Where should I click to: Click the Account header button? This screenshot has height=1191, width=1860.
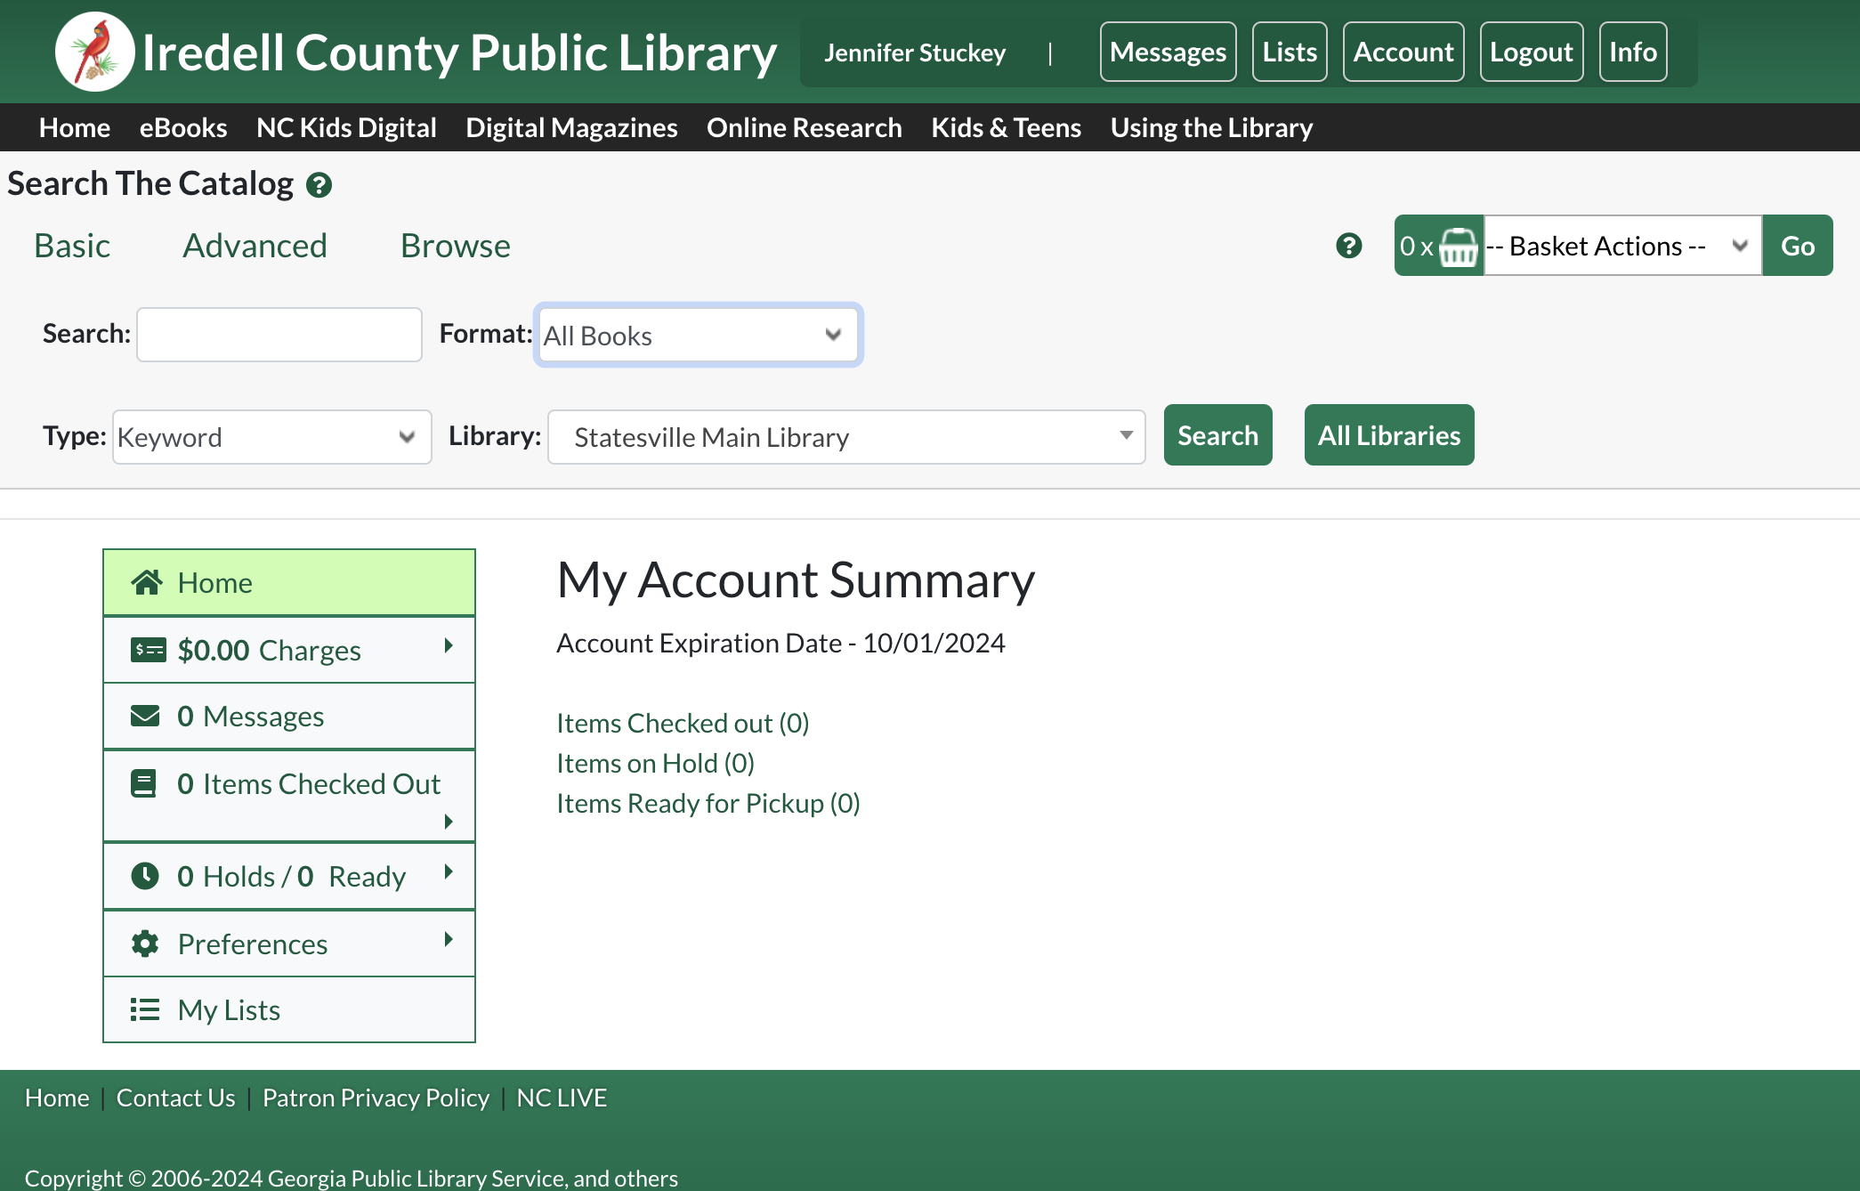pyautogui.click(x=1403, y=52)
